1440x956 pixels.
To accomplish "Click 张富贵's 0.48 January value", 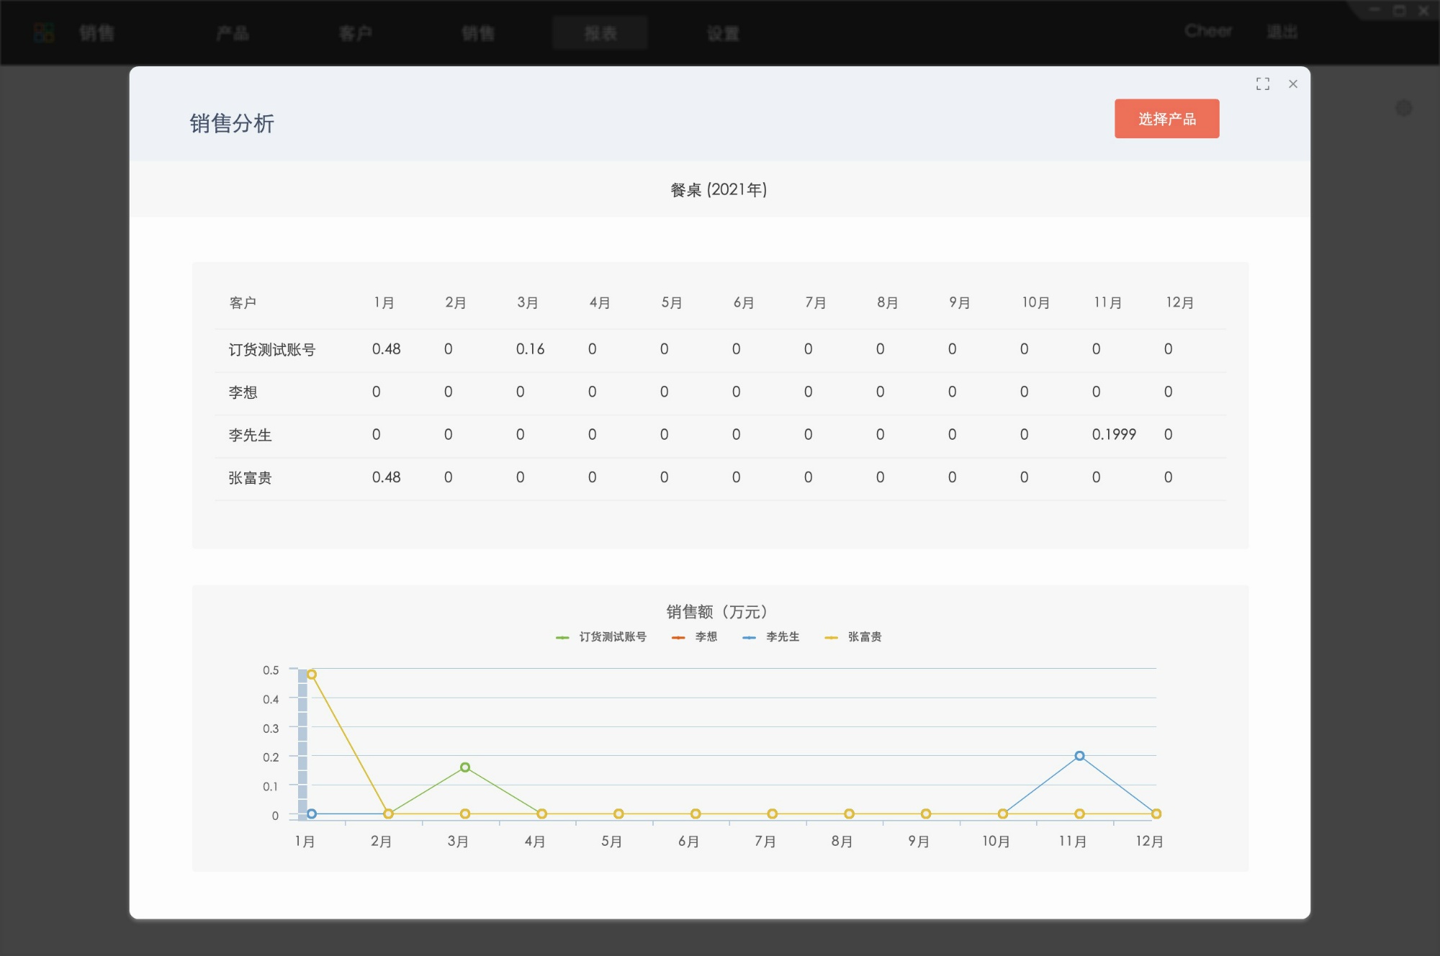I will (386, 477).
